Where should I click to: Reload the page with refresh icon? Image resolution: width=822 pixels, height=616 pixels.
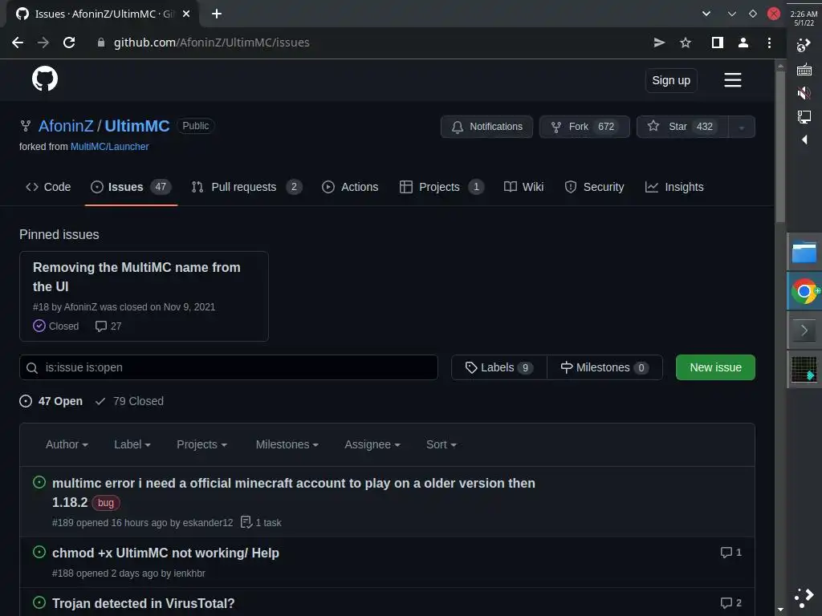(69, 43)
